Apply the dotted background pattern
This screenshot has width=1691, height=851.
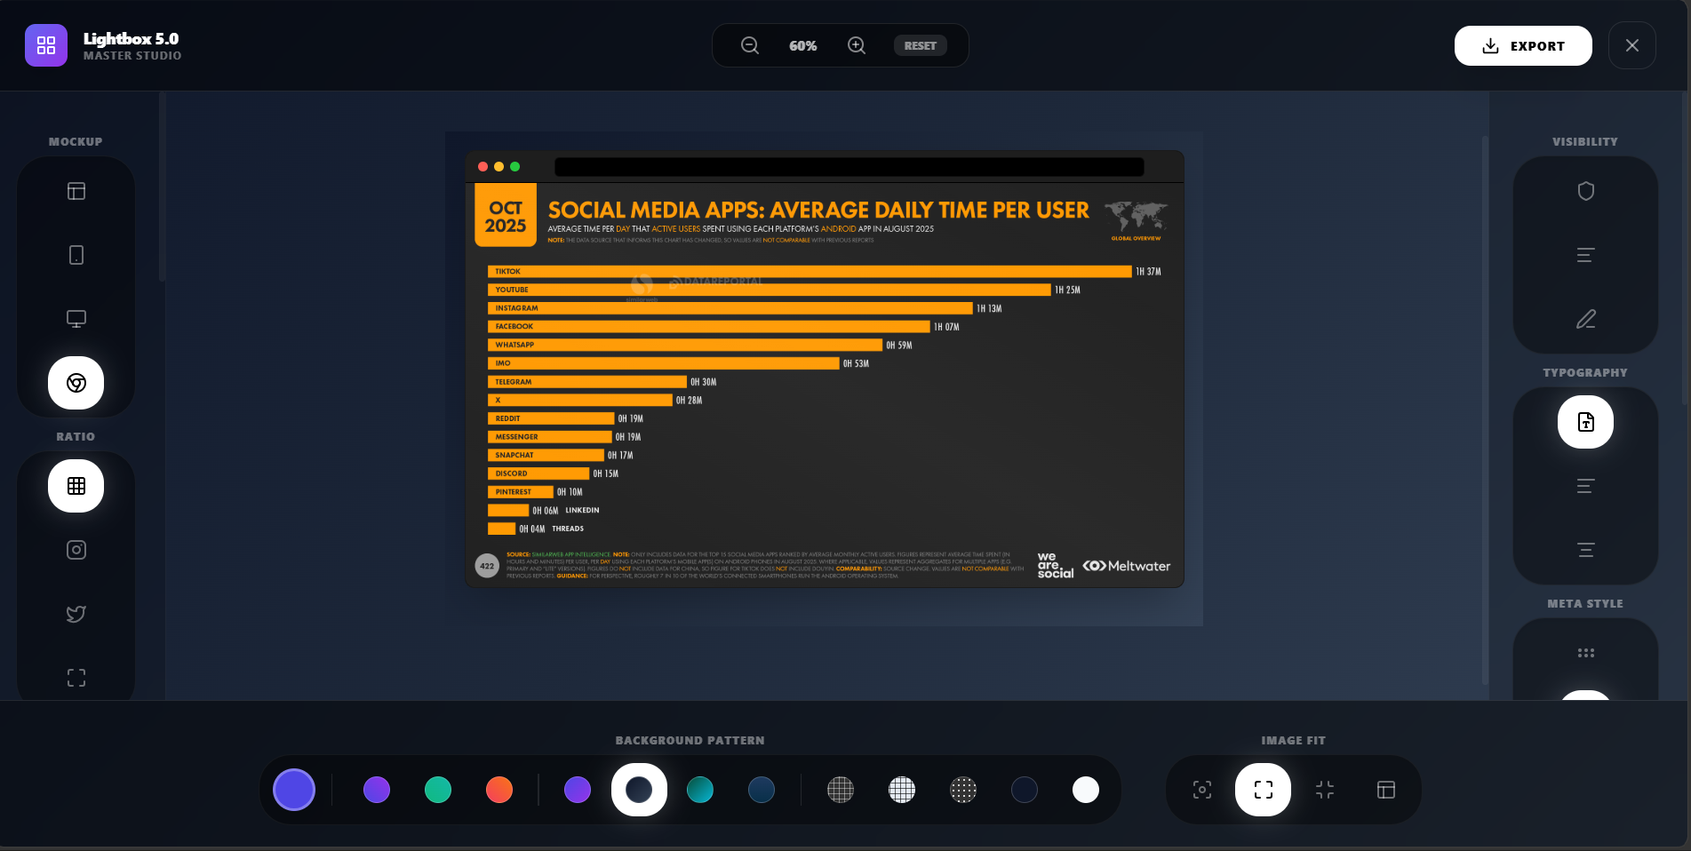tap(963, 790)
